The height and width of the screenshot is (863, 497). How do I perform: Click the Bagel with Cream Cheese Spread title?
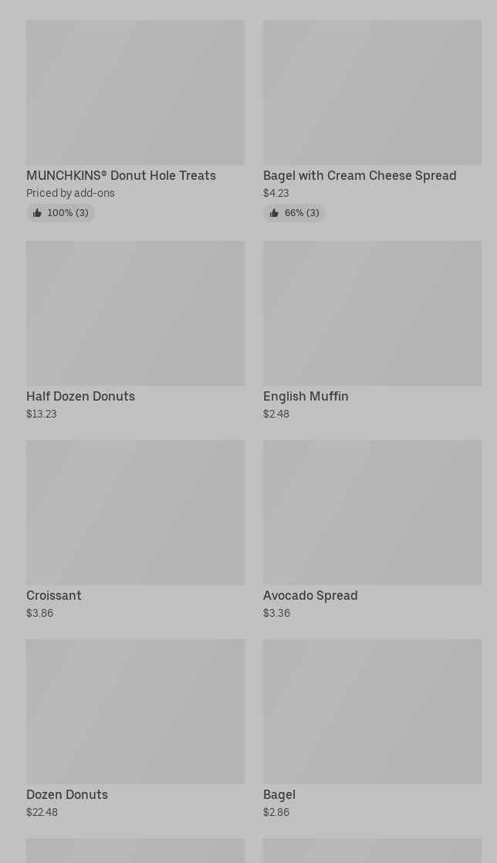360,176
